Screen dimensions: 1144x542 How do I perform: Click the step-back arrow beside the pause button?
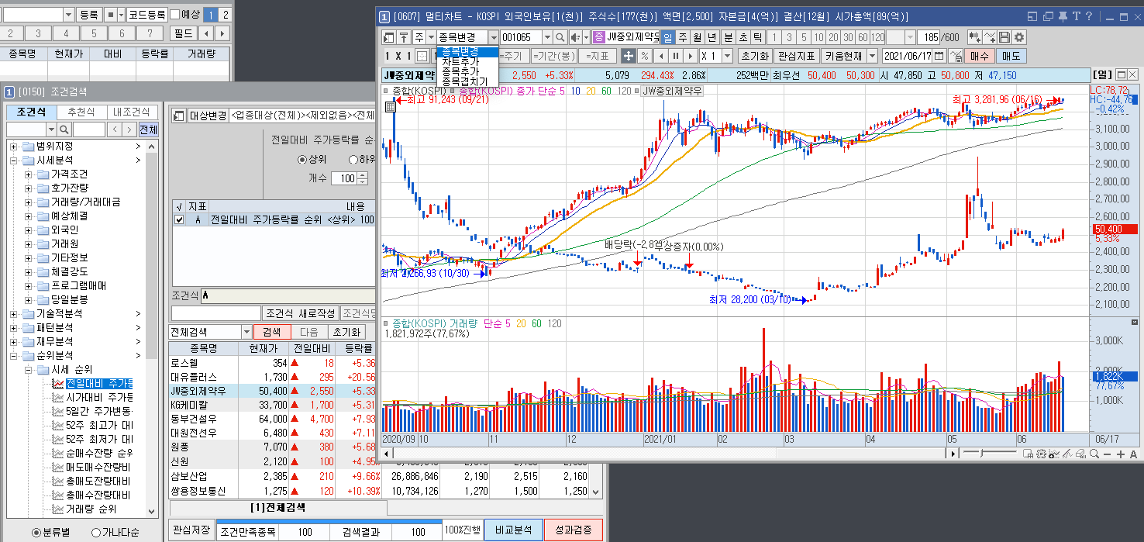660,56
